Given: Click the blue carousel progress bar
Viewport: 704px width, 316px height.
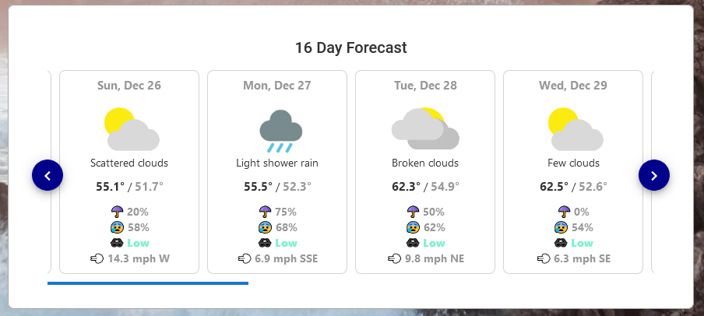Looking at the screenshot, I should 148,283.
